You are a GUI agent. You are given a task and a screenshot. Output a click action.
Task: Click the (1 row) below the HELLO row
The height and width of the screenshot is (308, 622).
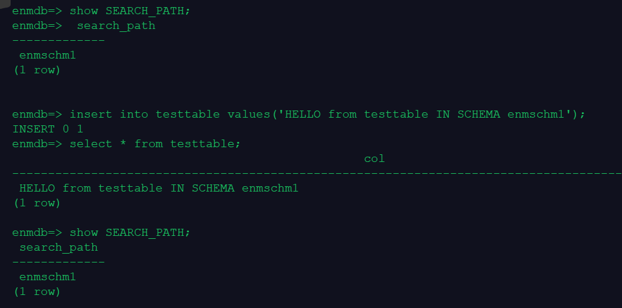37,203
